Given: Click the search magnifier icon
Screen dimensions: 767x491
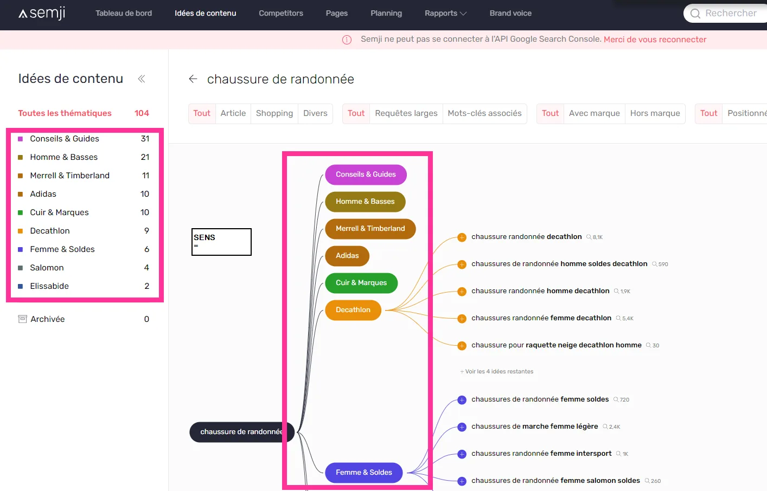Looking at the screenshot, I should [x=695, y=14].
